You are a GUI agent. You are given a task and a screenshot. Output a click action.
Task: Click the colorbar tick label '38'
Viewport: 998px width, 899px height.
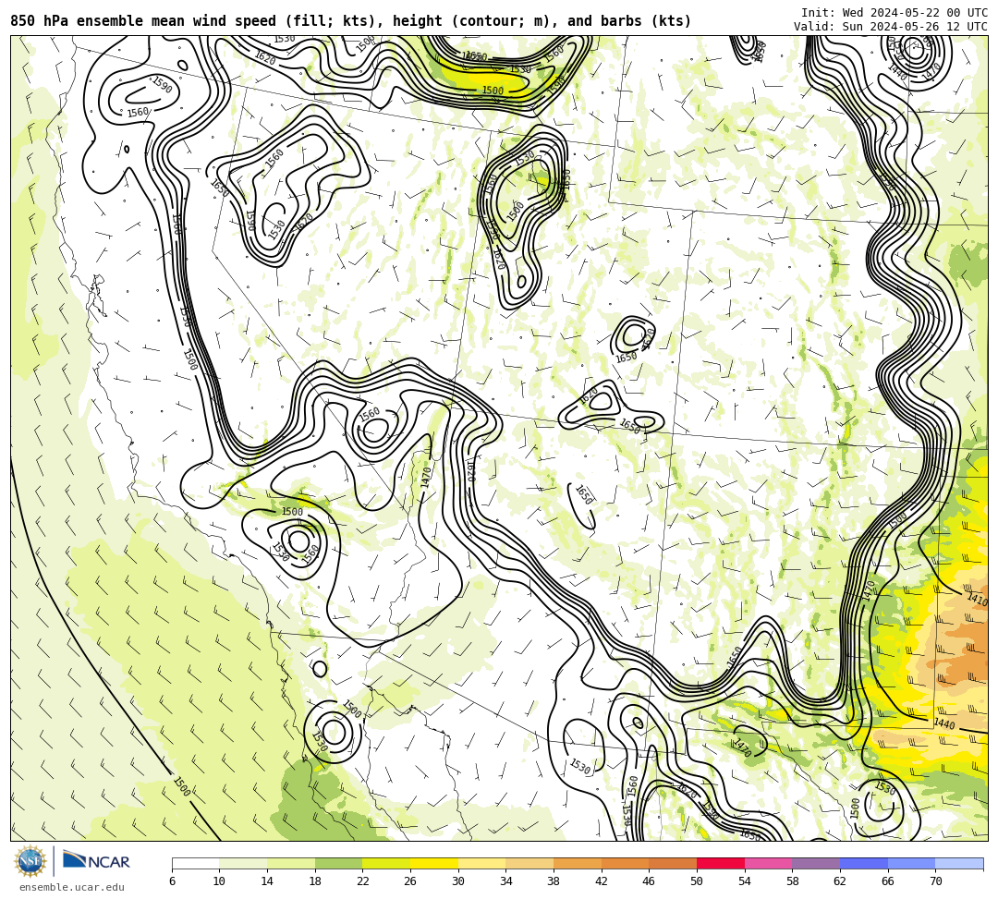[554, 881]
